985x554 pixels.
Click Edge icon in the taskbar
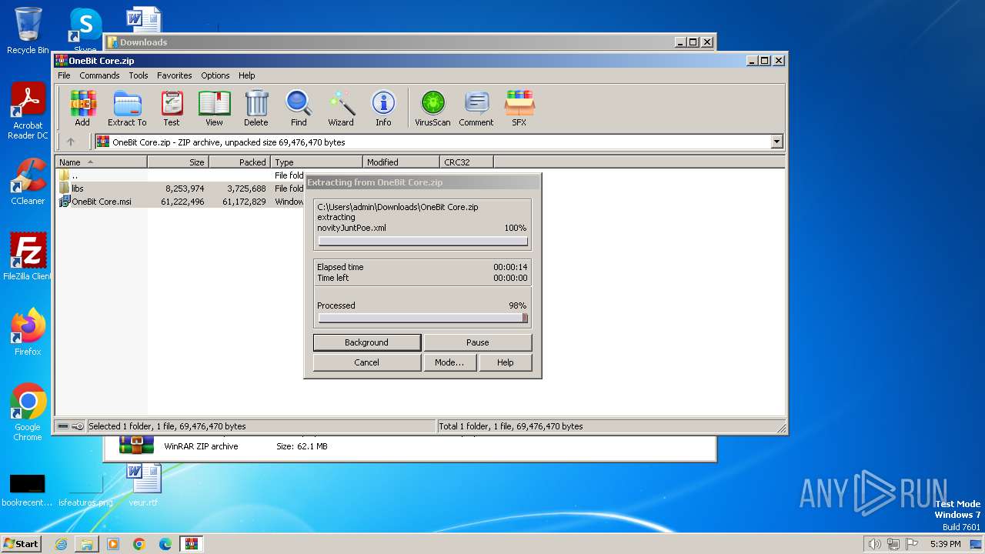[165, 544]
